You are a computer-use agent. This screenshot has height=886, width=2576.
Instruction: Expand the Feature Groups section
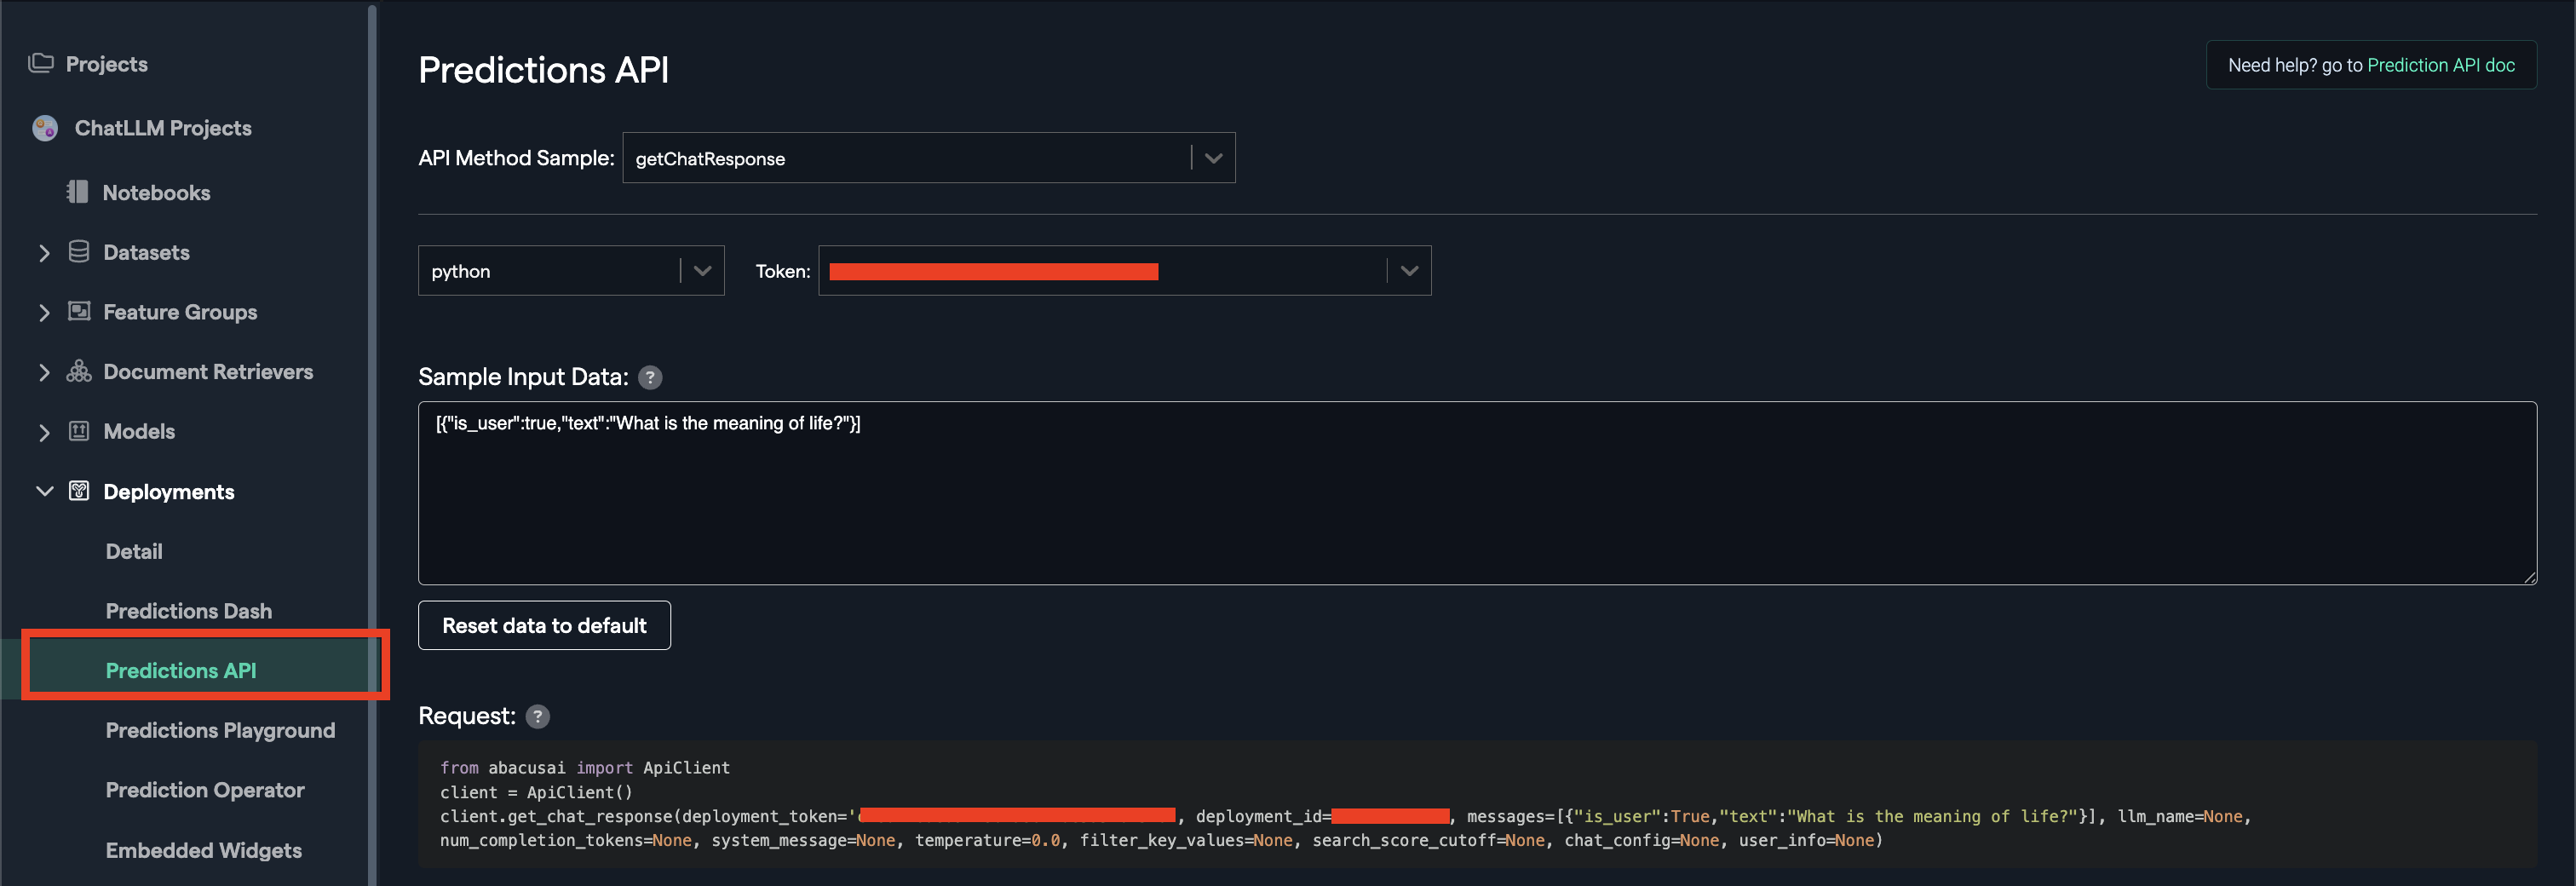[44, 312]
